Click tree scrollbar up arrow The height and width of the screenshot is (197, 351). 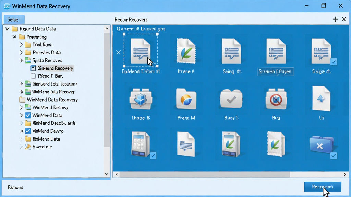pyautogui.click(x=107, y=28)
